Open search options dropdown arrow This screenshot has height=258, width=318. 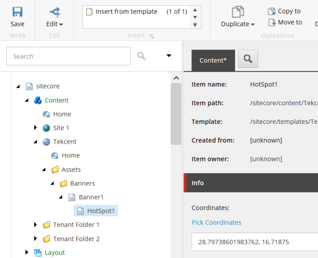pyautogui.click(x=169, y=56)
